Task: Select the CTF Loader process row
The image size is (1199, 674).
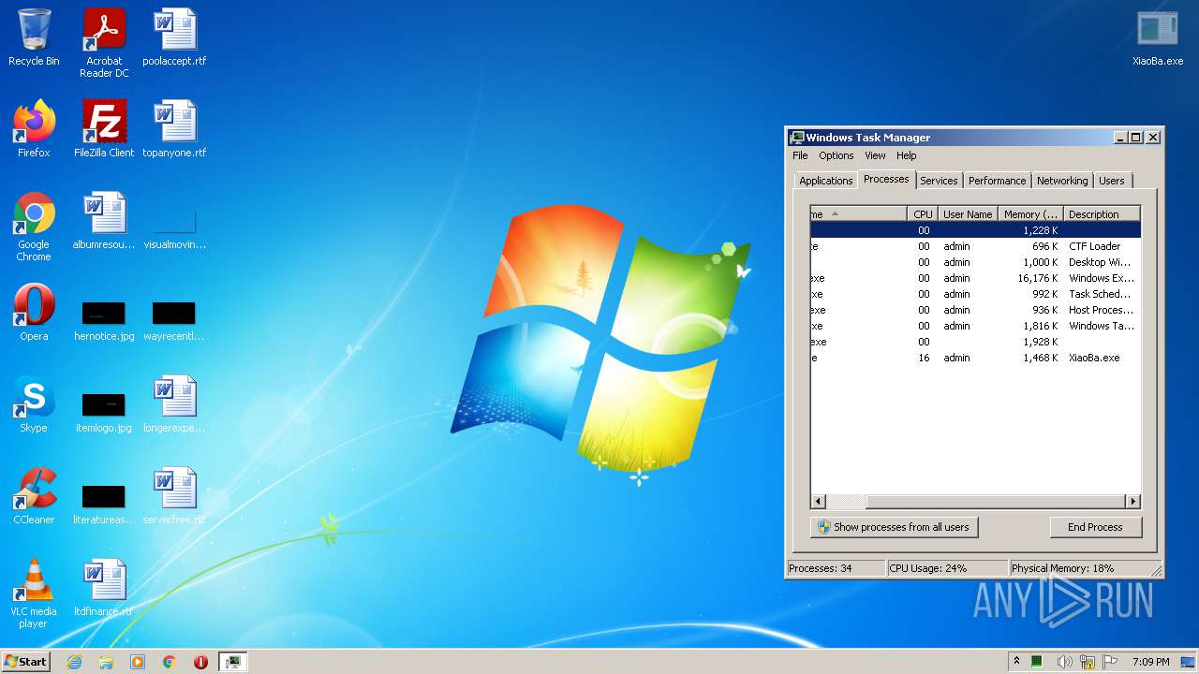Action: (975, 246)
